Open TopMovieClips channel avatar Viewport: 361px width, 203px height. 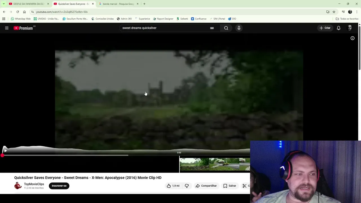[18, 186]
